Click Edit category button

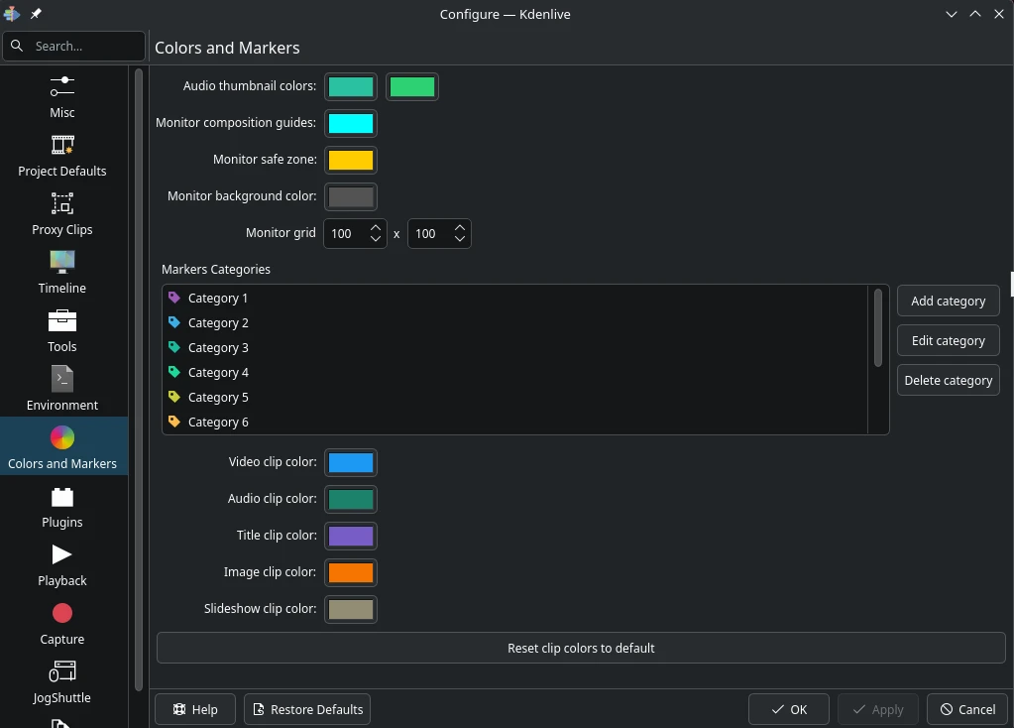948,340
